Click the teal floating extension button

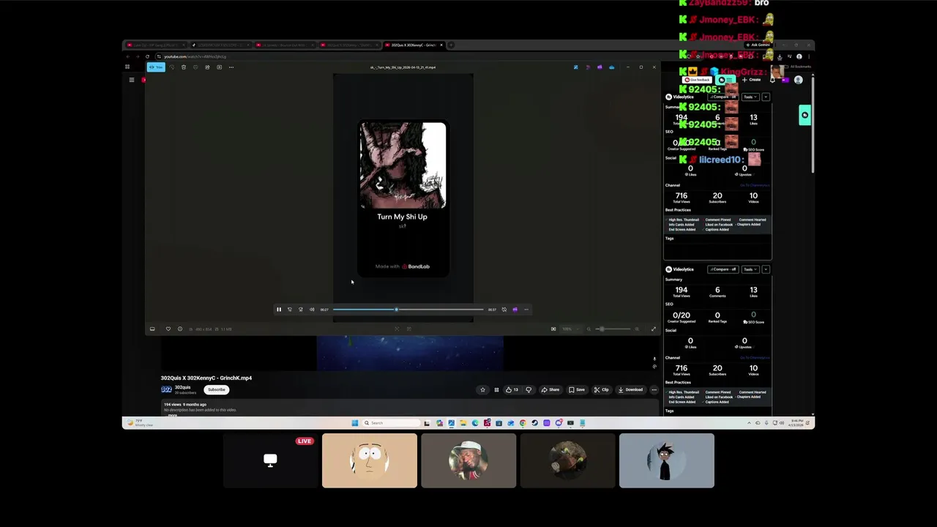(x=805, y=116)
